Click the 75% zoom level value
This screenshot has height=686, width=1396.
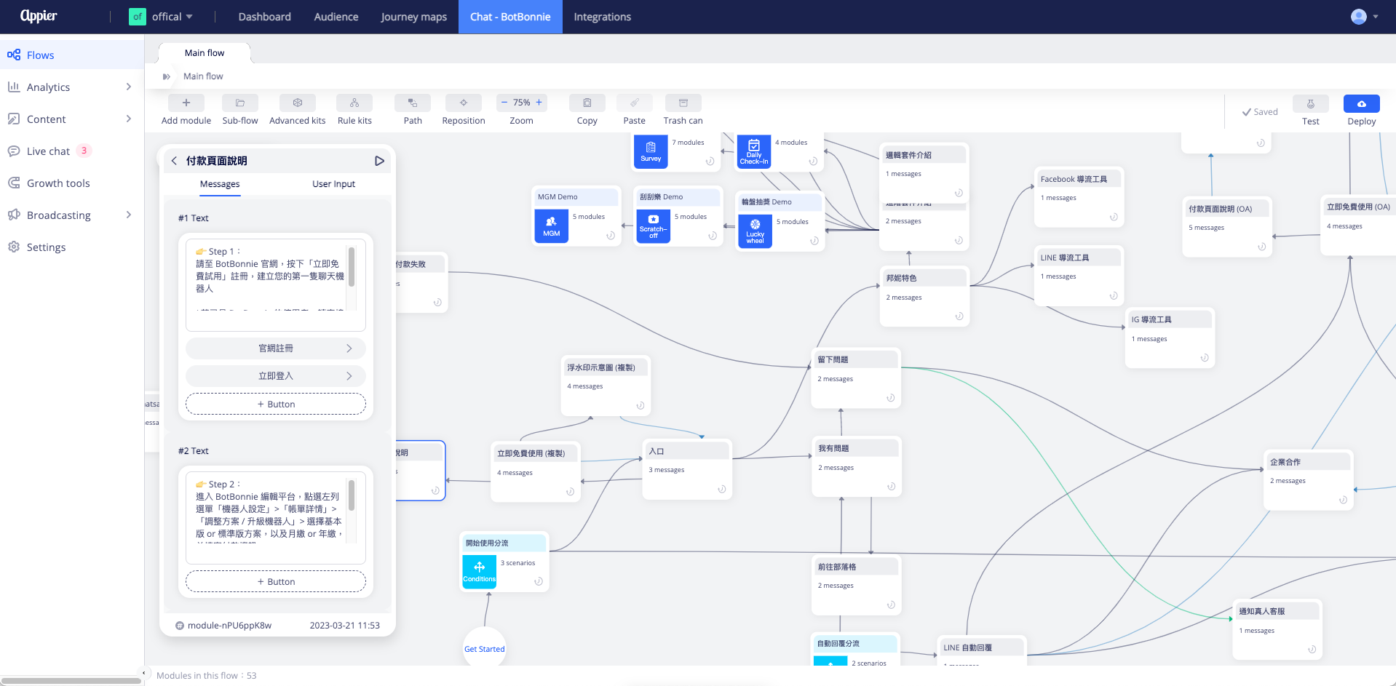point(522,103)
